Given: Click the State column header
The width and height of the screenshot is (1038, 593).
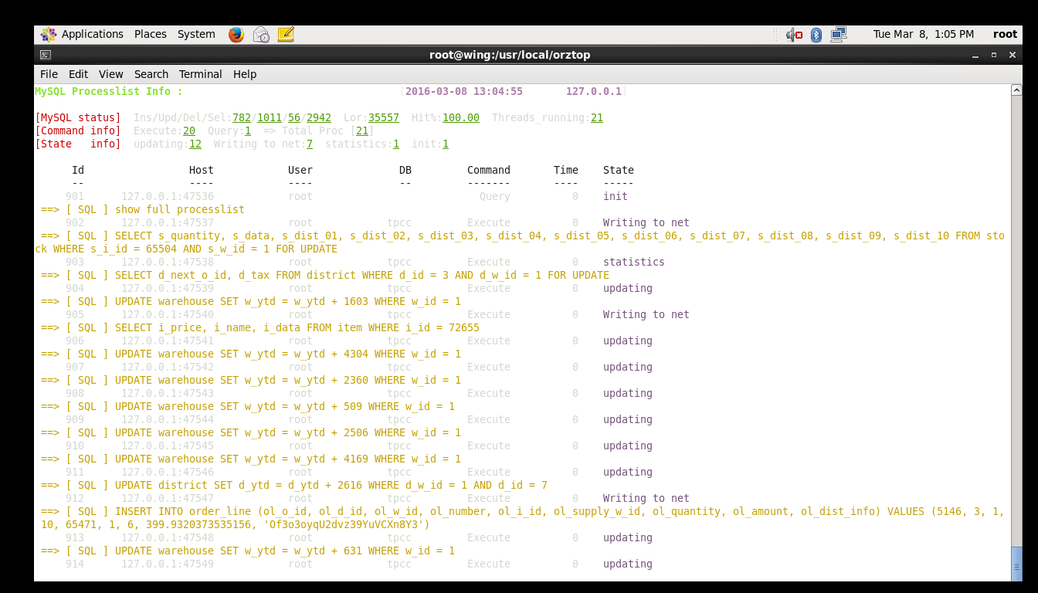Looking at the screenshot, I should coord(619,170).
